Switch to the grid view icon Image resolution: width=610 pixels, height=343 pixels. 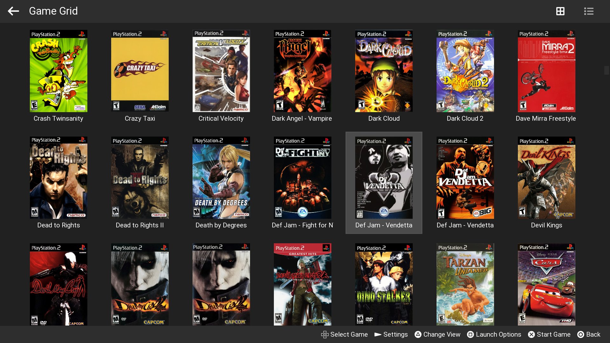pyautogui.click(x=560, y=11)
